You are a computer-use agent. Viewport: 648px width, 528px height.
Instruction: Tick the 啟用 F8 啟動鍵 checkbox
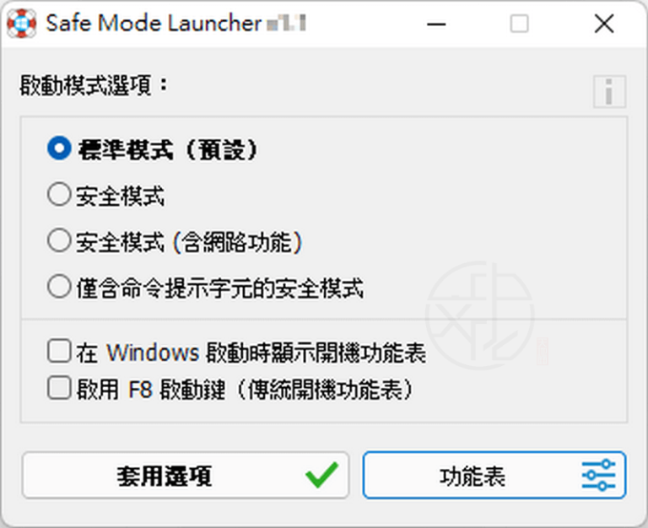coord(59,387)
